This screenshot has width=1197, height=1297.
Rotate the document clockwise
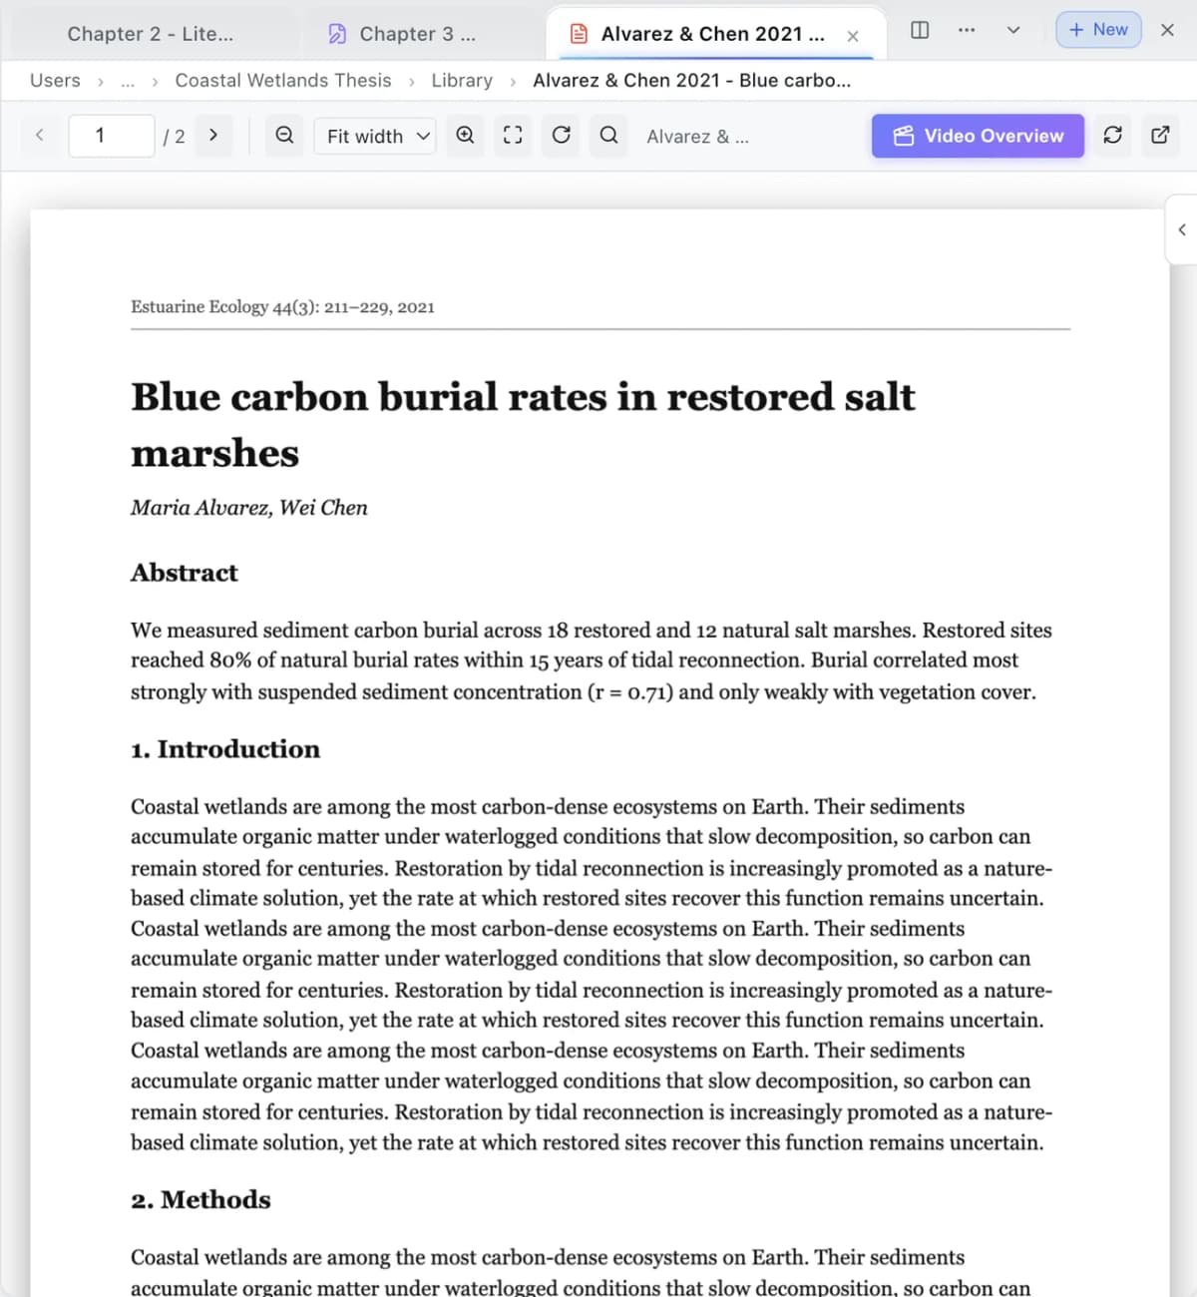pyautogui.click(x=561, y=135)
